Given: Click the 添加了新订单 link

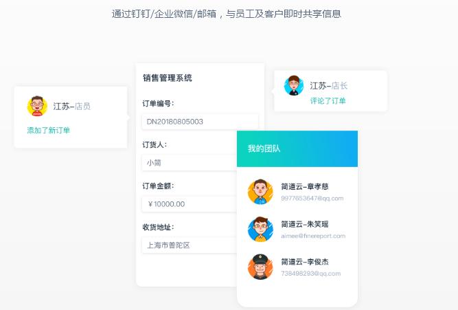Looking at the screenshot, I should tap(49, 130).
